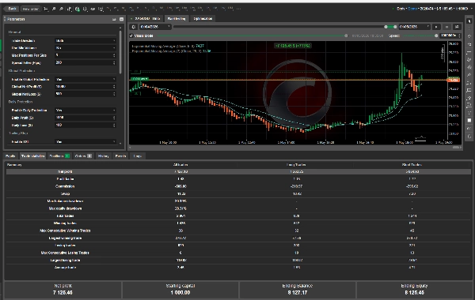Image resolution: width=475 pixels, height=300 pixels.
Task: Click the Short Trades column header
Action: click(x=412, y=165)
